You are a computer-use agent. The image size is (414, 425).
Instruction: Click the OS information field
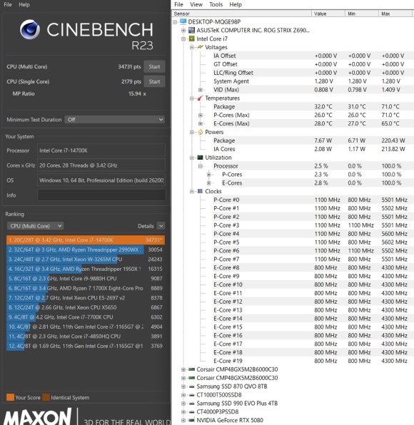tap(101, 180)
